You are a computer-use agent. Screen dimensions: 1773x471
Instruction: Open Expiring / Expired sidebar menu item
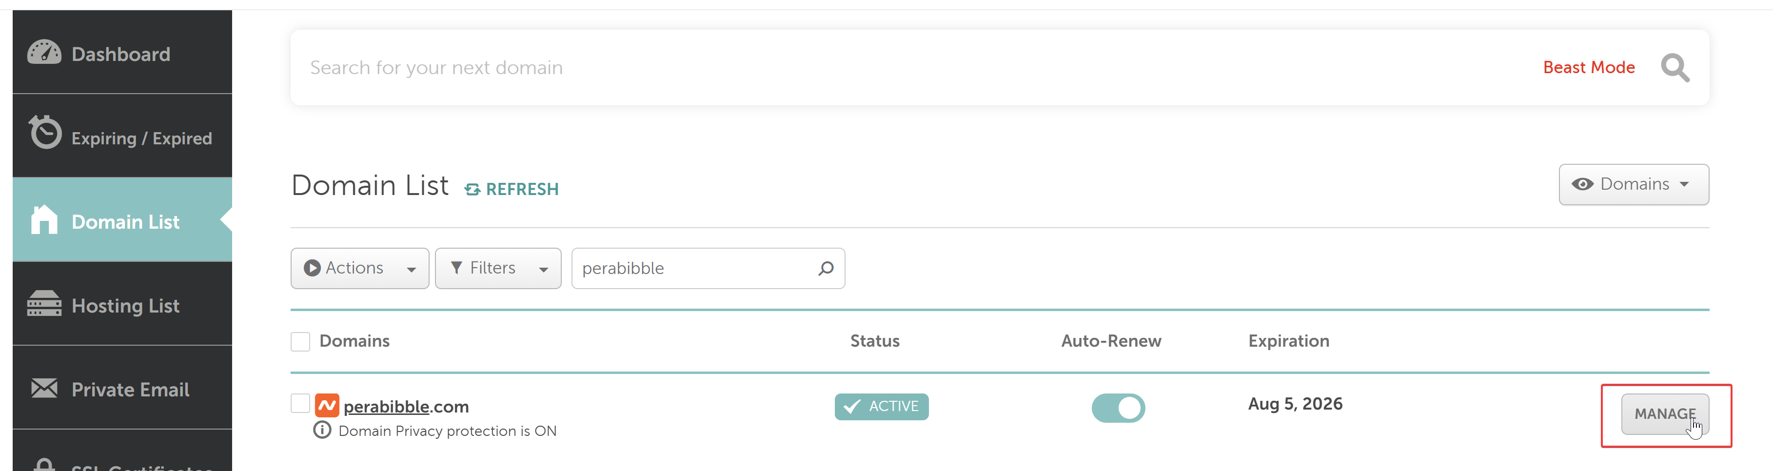(x=141, y=138)
